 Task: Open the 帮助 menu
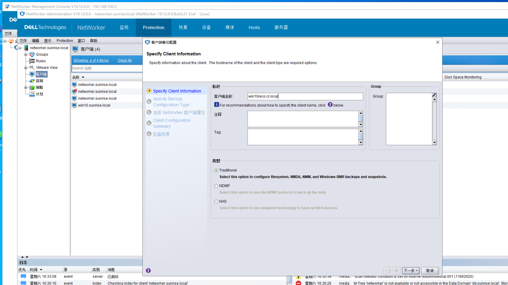click(x=94, y=41)
